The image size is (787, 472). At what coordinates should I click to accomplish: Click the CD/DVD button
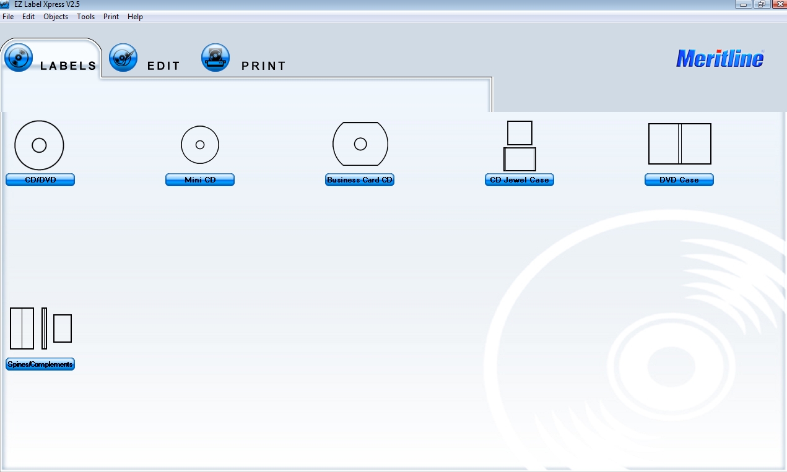click(x=40, y=179)
